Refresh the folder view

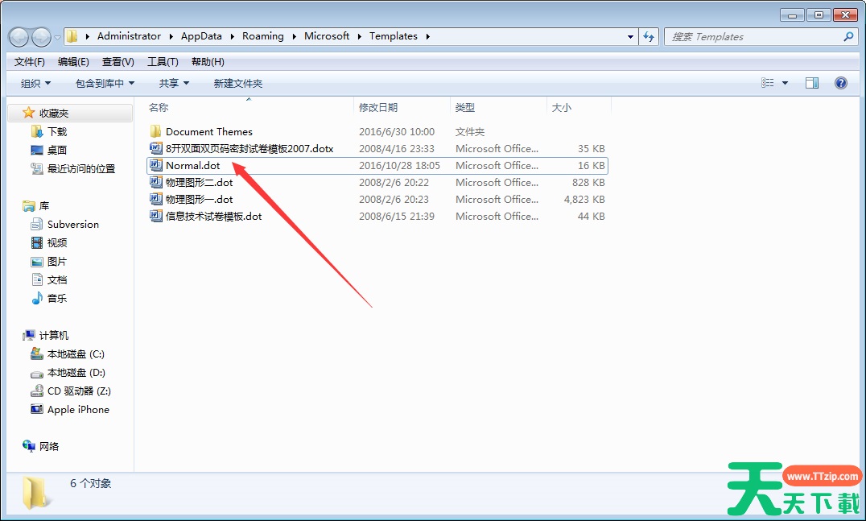pyautogui.click(x=649, y=37)
